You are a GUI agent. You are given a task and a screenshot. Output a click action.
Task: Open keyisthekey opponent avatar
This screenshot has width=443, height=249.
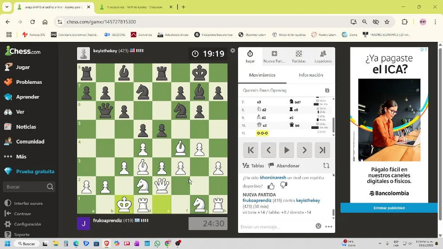tap(83, 54)
